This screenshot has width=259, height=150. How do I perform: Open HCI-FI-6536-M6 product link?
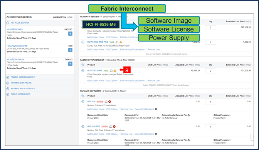point(95,70)
